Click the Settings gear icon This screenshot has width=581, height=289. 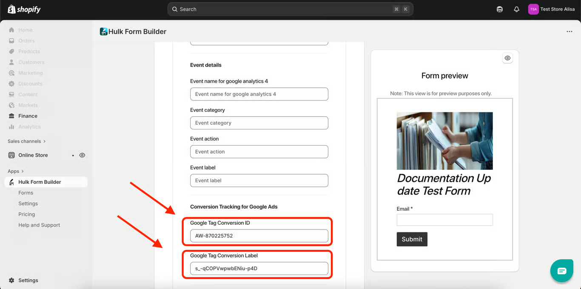(x=11, y=280)
